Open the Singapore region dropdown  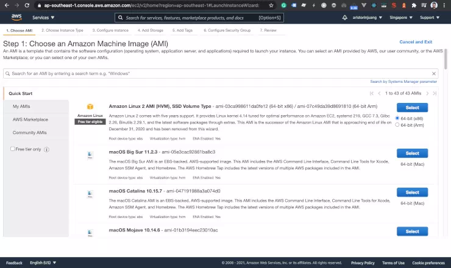401,18
